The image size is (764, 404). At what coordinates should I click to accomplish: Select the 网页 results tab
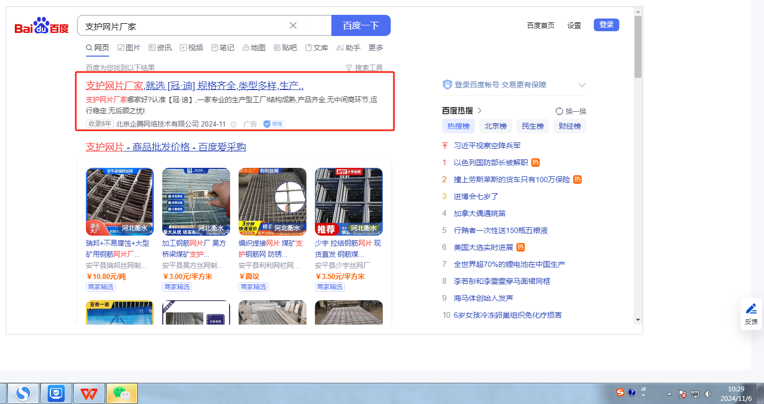[x=98, y=48]
